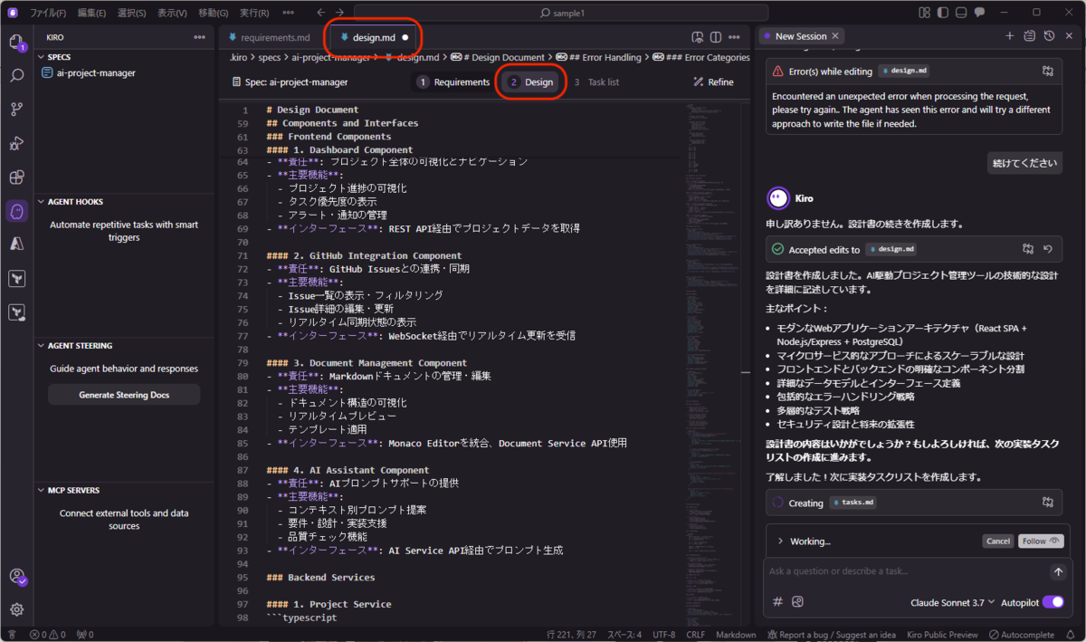
Task: Open the Claude Sonnet 3.7 model dropdown
Action: pos(953,602)
